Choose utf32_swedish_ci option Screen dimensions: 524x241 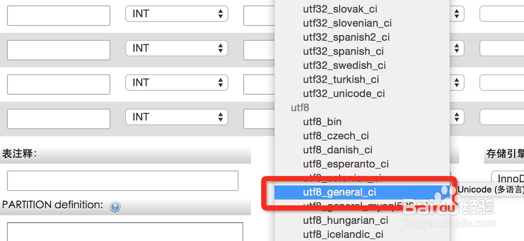pyautogui.click(x=344, y=65)
